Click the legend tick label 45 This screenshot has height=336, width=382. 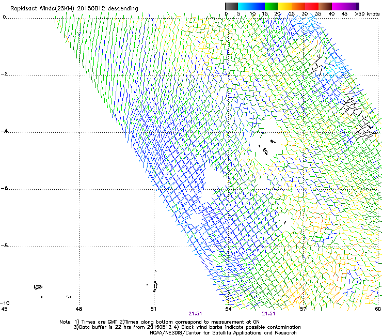(344, 14)
